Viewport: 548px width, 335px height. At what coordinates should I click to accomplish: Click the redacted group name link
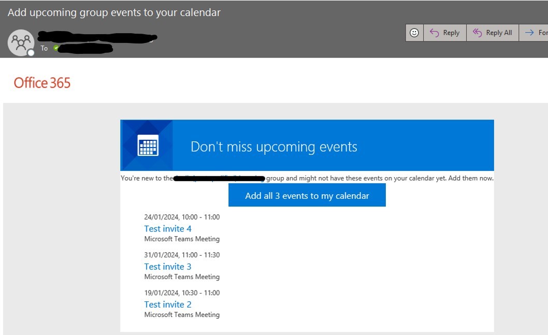(x=219, y=179)
